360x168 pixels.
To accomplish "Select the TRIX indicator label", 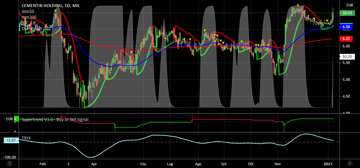I will 26,138.
